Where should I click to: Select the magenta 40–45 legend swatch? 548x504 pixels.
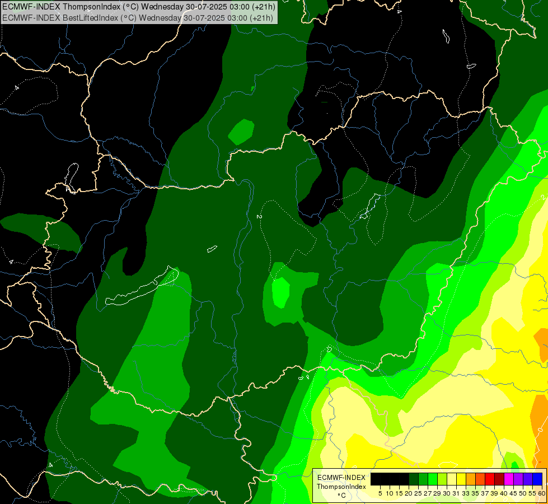[509, 479]
